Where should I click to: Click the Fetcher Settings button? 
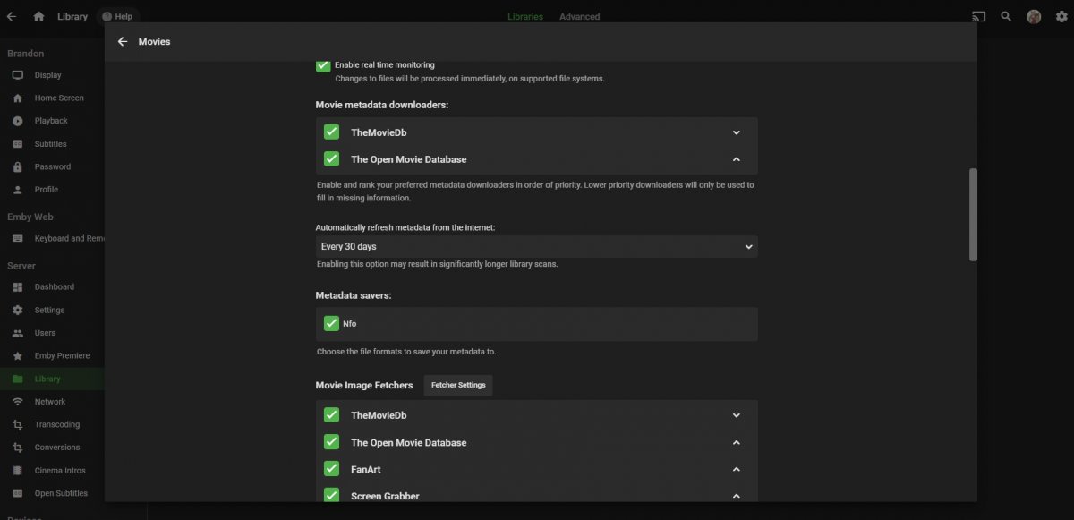tap(458, 385)
